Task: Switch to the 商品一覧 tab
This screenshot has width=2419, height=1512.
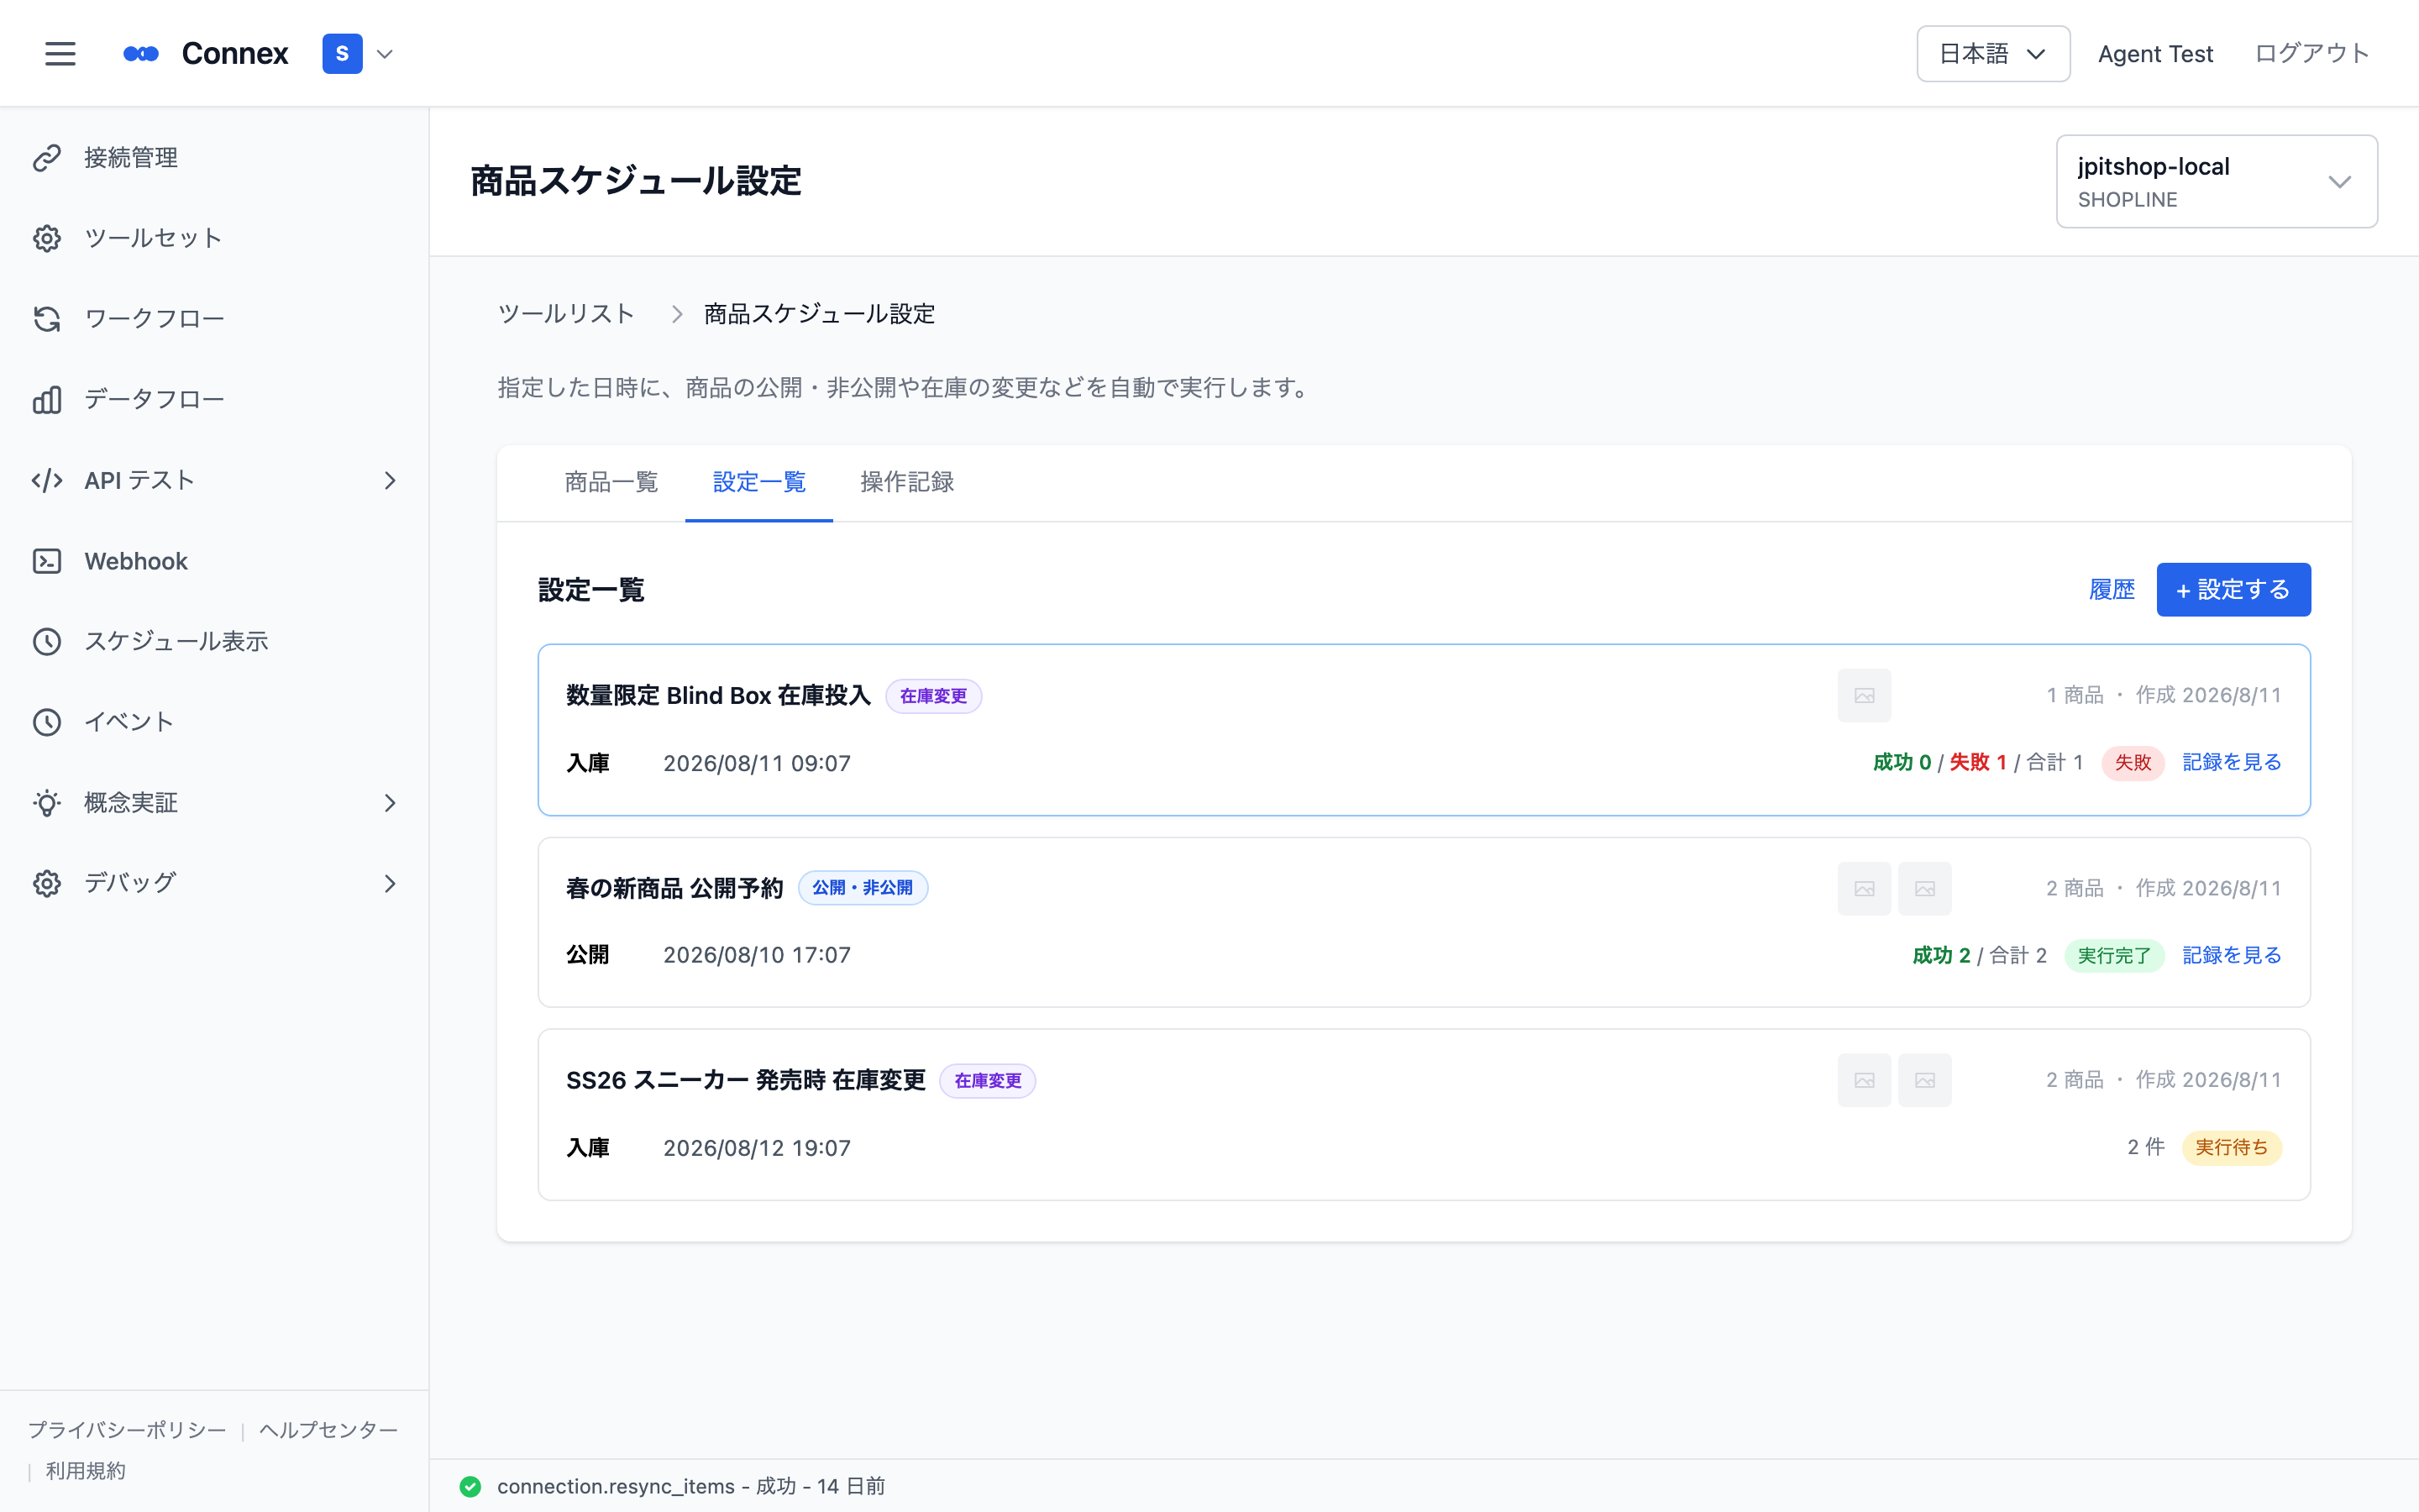Action: (x=611, y=483)
